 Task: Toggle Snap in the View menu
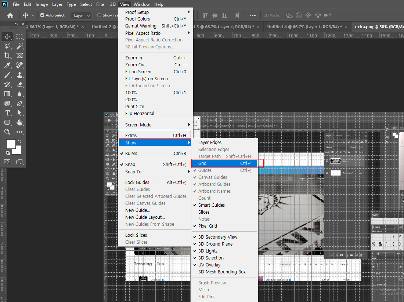tap(155, 165)
